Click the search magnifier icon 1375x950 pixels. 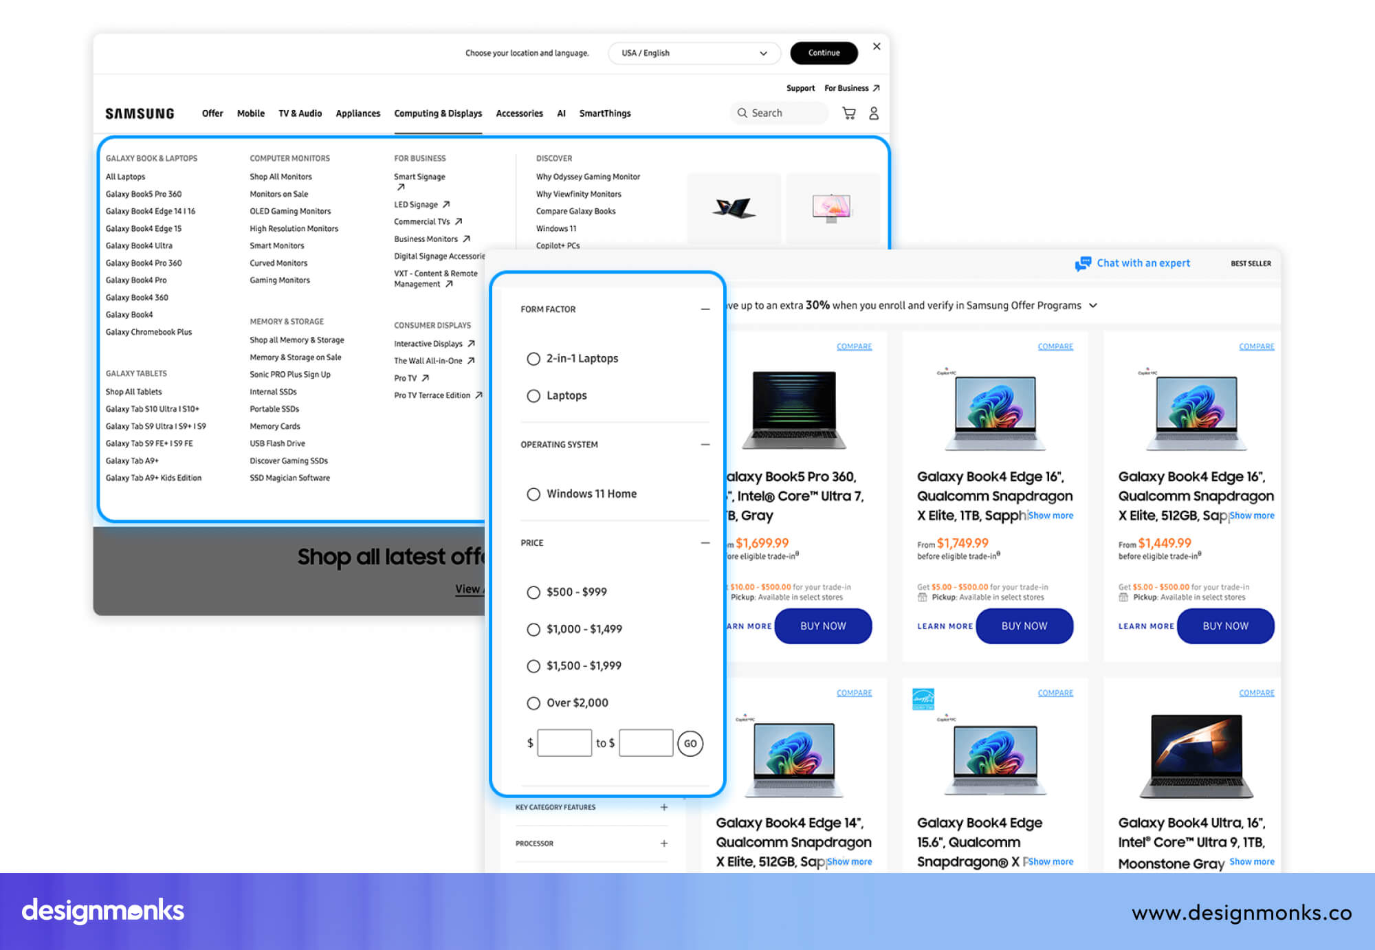pos(742,113)
